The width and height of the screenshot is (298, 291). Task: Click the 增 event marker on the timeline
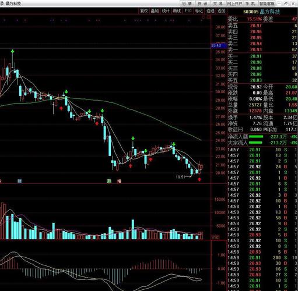pyautogui.click(x=119, y=181)
